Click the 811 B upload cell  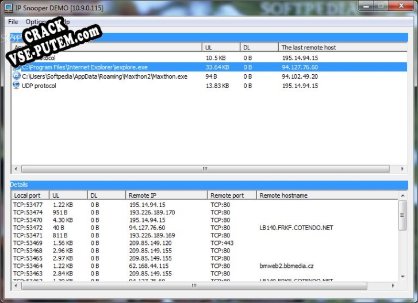60,235
